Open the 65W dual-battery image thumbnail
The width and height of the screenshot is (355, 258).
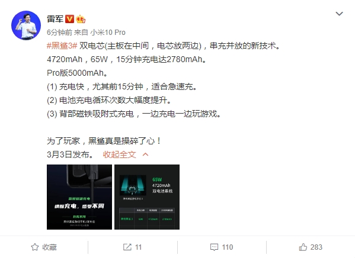point(147,197)
